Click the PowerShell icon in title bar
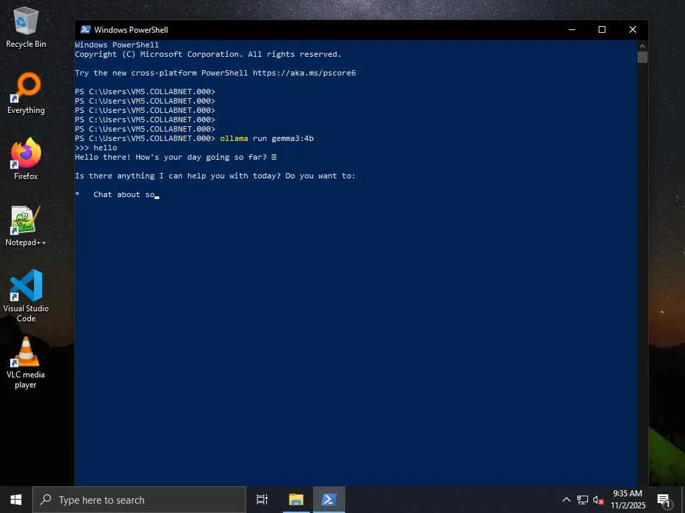The height and width of the screenshot is (513, 685). [x=86, y=29]
